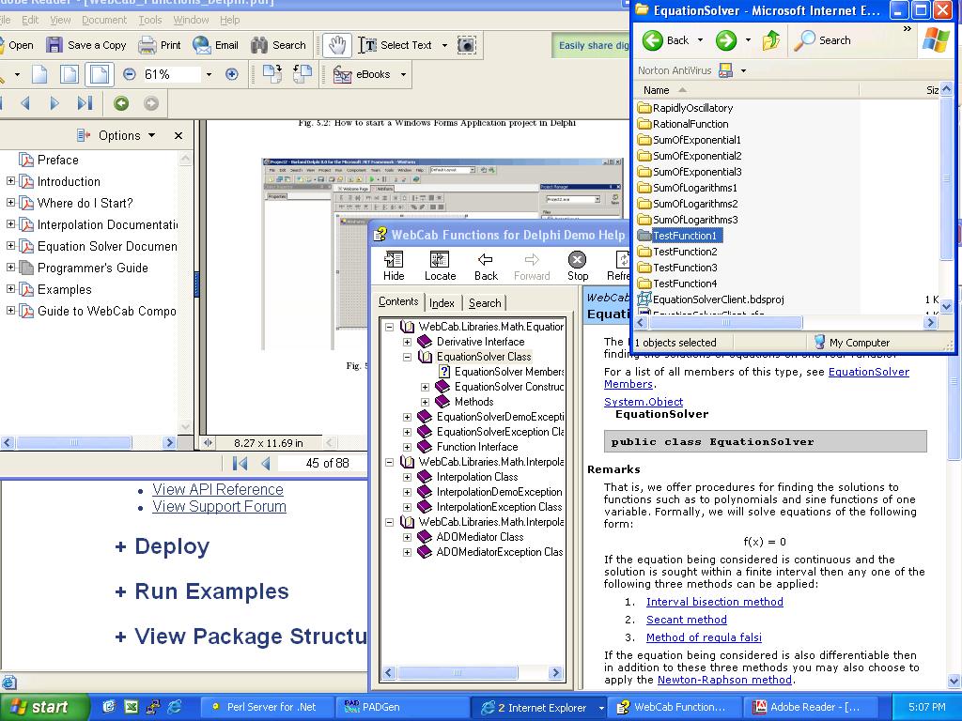Viewport: 962px width, 721px height.
Task: Rotate the page counterclockwise
Action: pyautogui.click(x=302, y=74)
